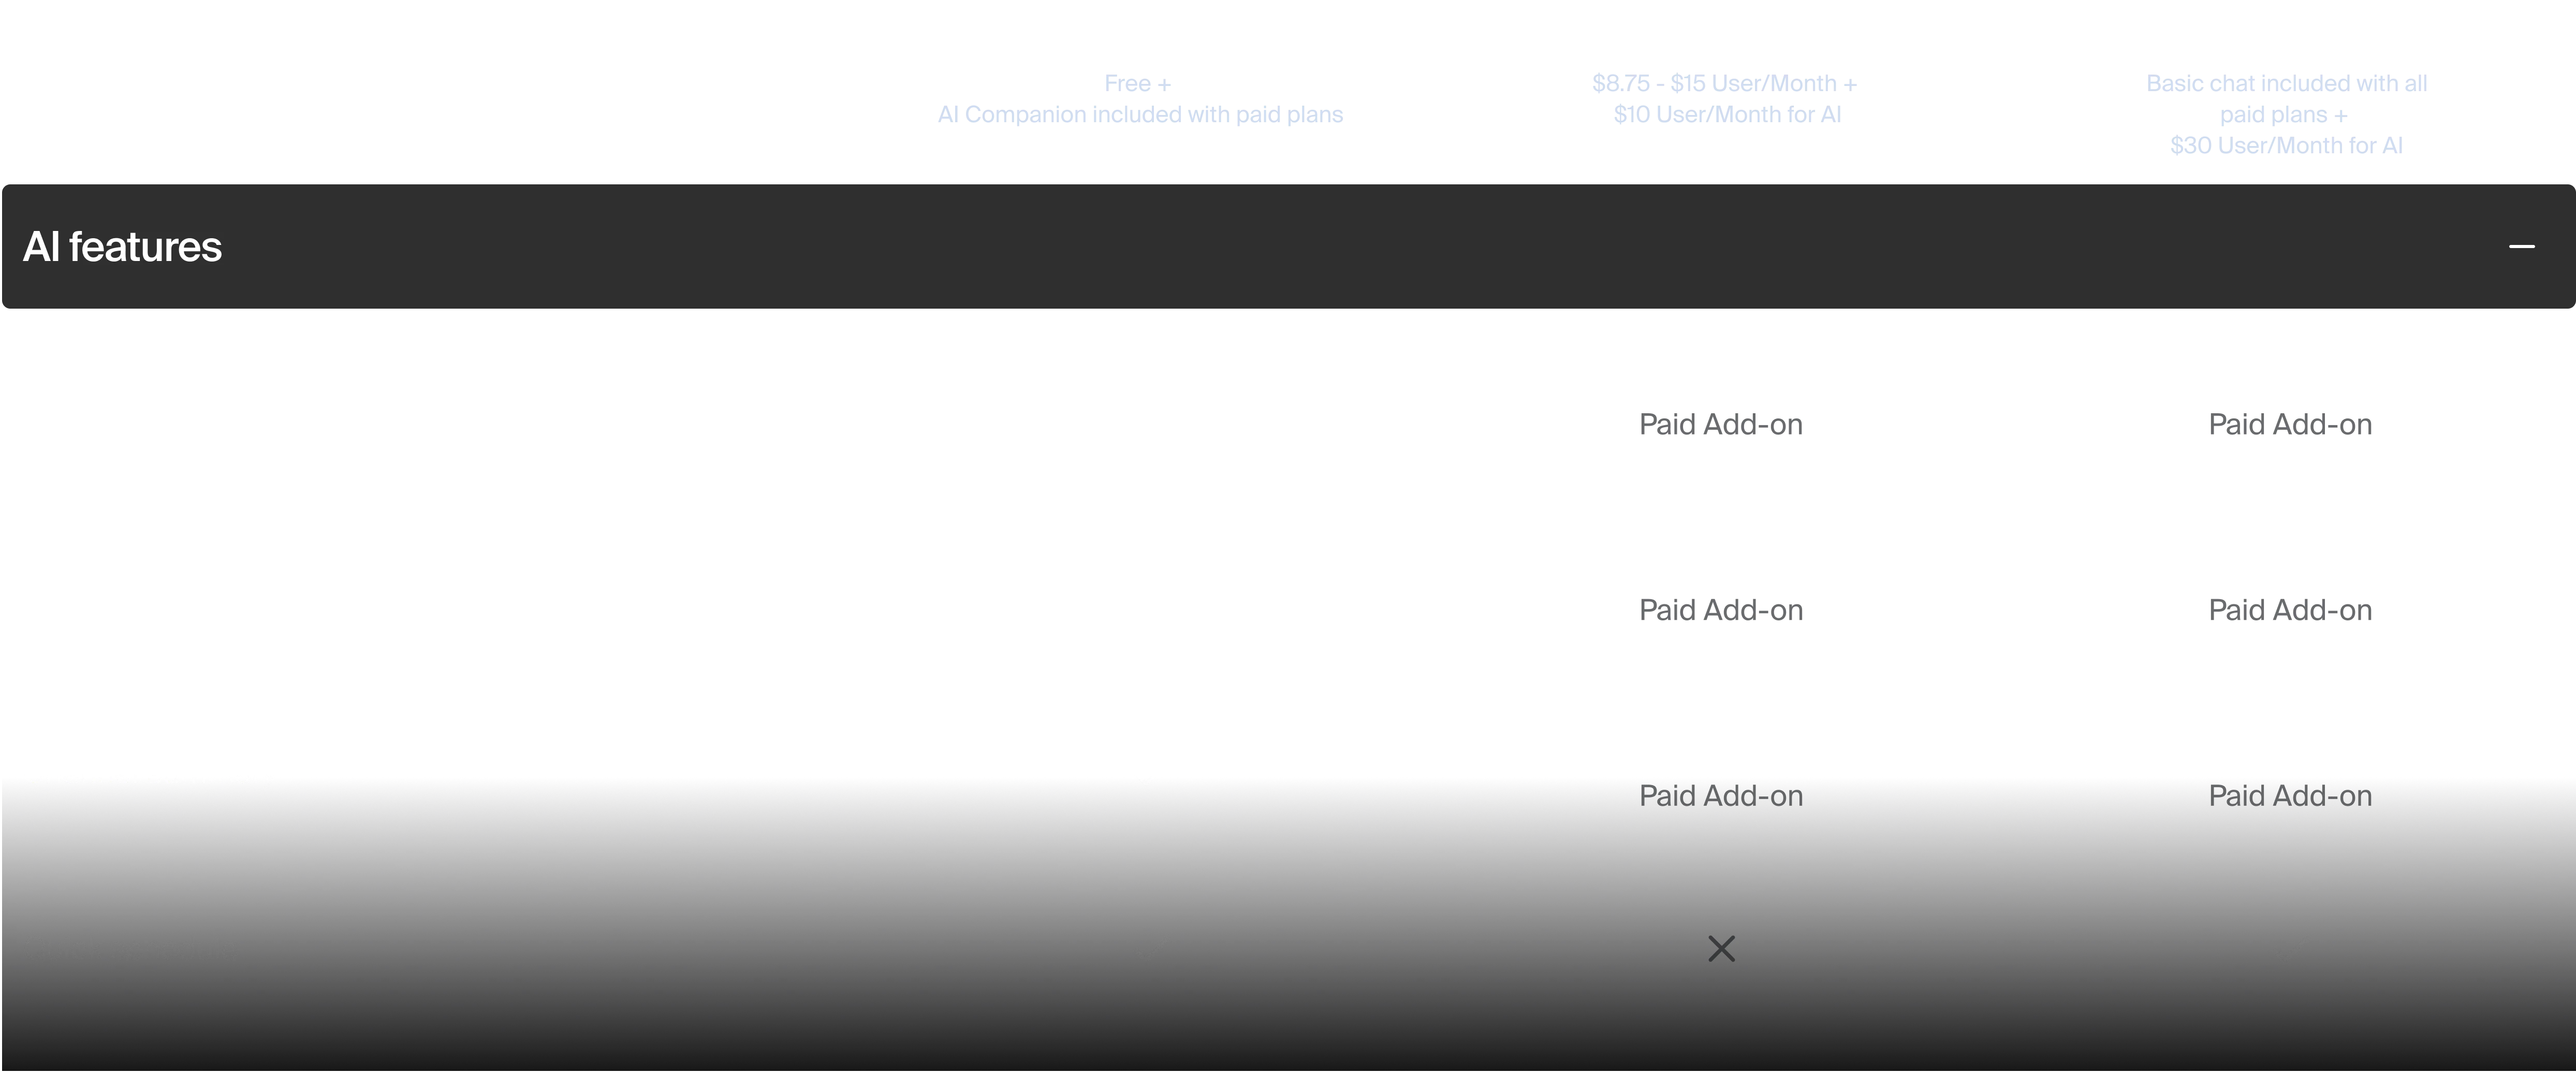The height and width of the screenshot is (1073, 2576).
Task: Collapse AI features section with minus icon
Action: tap(2521, 246)
